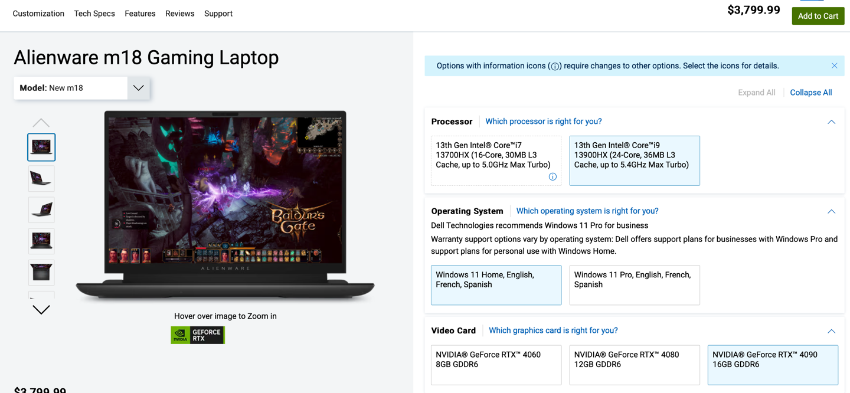Click the Core i7 option info icon

[552, 176]
